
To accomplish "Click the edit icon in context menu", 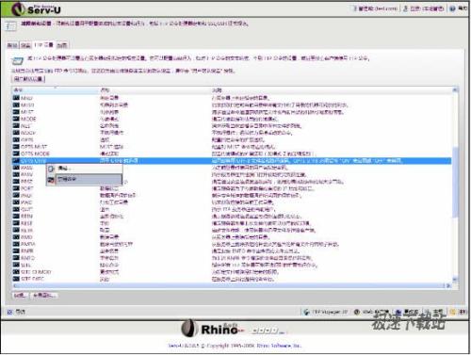I will (x=51, y=169).
